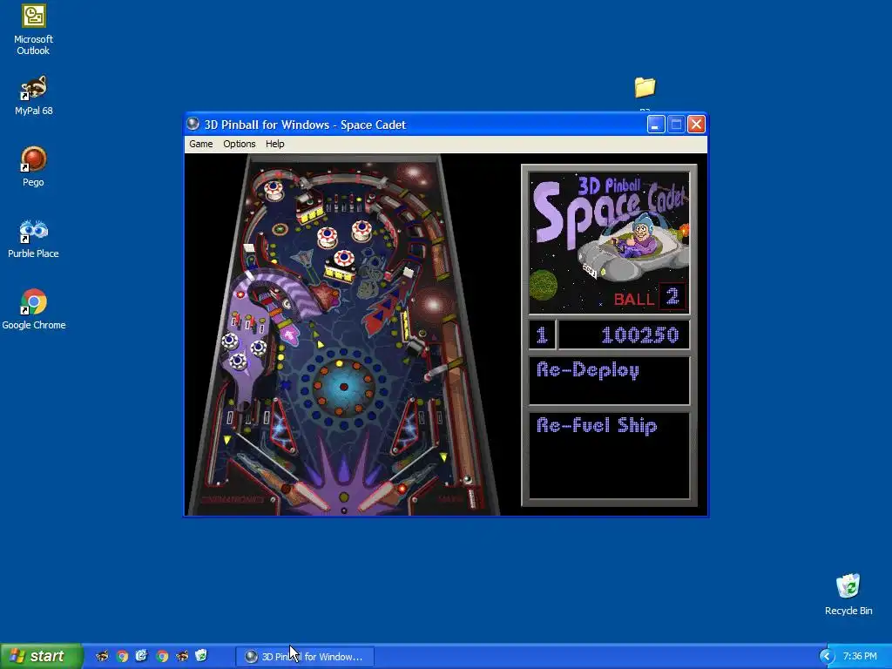Select the Google Chrome desktop icon
This screenshot has height=669, width=892.
pos(34,309)
